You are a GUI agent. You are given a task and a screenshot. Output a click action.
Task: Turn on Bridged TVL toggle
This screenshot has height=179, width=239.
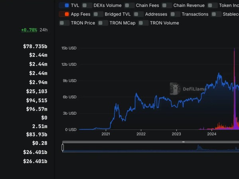(98, 14)
